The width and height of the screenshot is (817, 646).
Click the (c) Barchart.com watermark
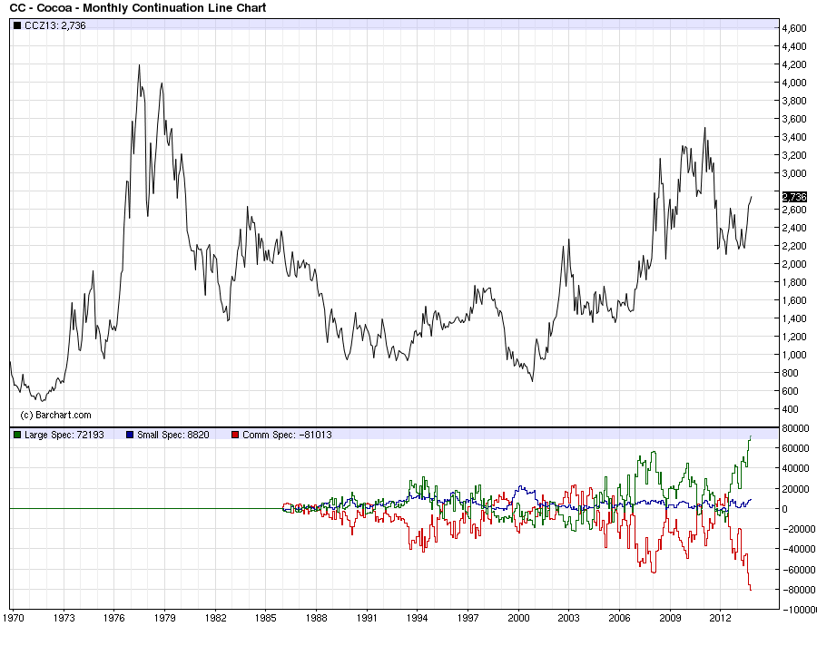coord(55,415)
